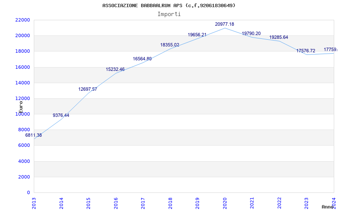Select the 15232.46 data label
The image size is (338, 211).
[x=115, y=69]
